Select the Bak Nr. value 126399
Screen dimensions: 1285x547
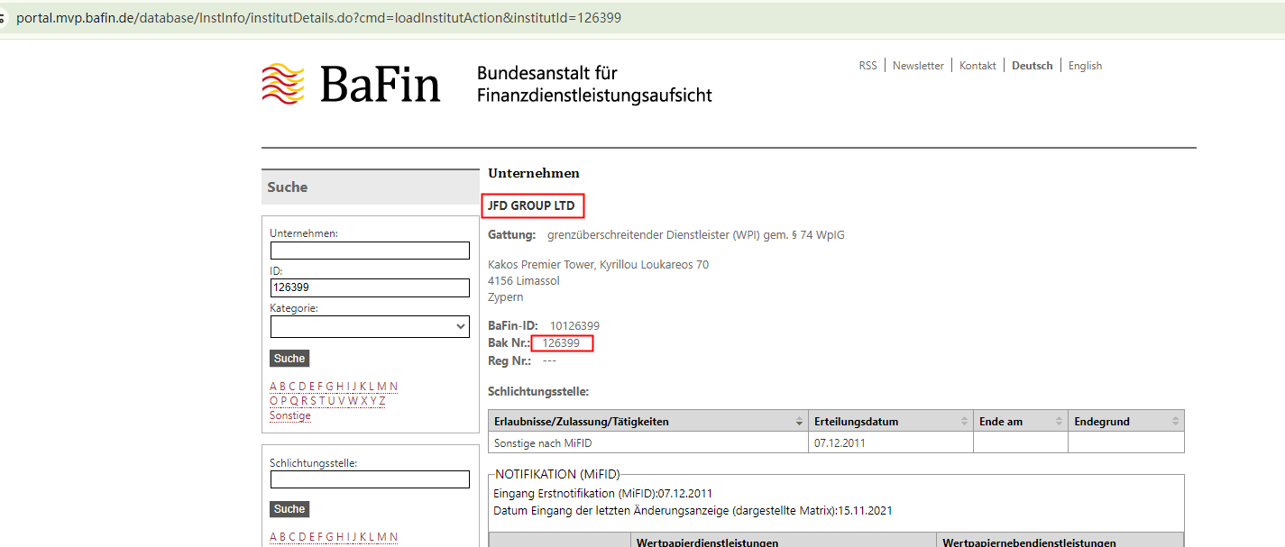(561, 343)
